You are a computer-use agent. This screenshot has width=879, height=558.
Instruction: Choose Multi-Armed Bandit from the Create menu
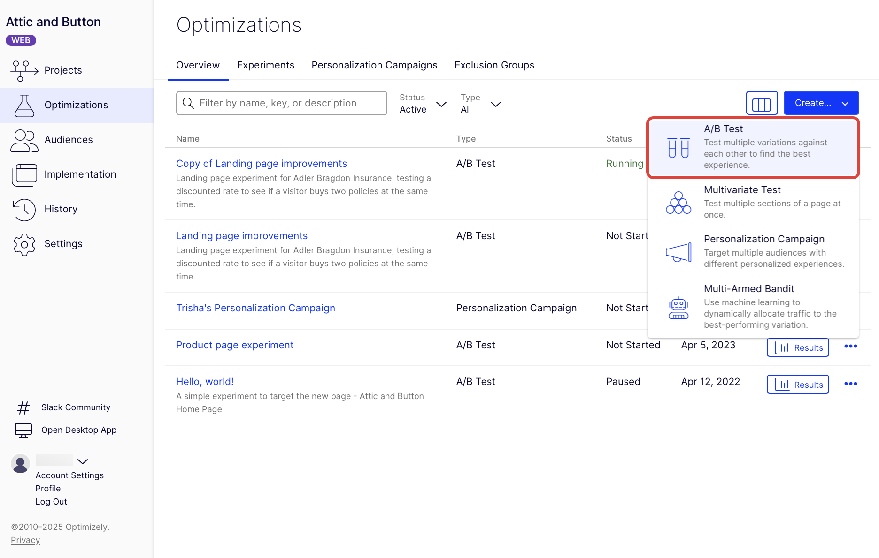(x=753, y=307)
